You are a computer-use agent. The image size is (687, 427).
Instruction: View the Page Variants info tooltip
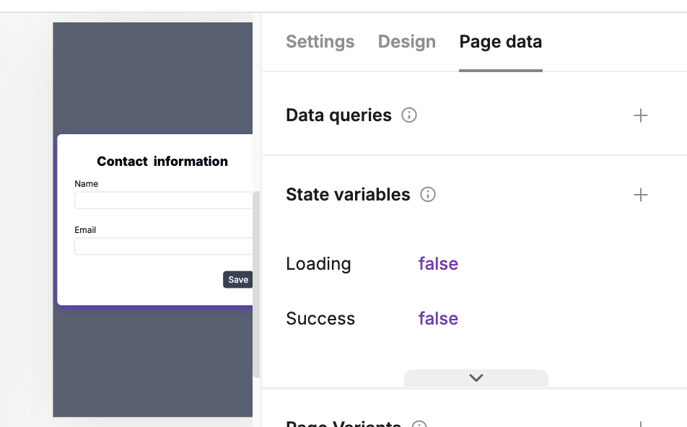point(421,424)
